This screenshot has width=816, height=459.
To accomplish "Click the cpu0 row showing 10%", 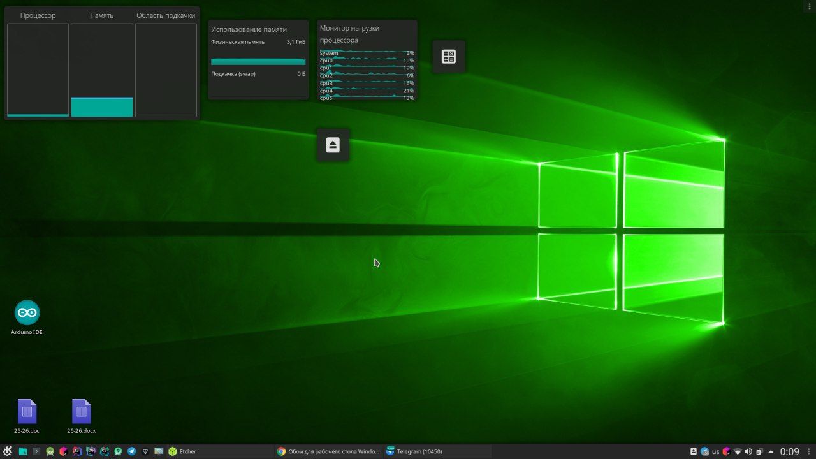I will 367,61.
